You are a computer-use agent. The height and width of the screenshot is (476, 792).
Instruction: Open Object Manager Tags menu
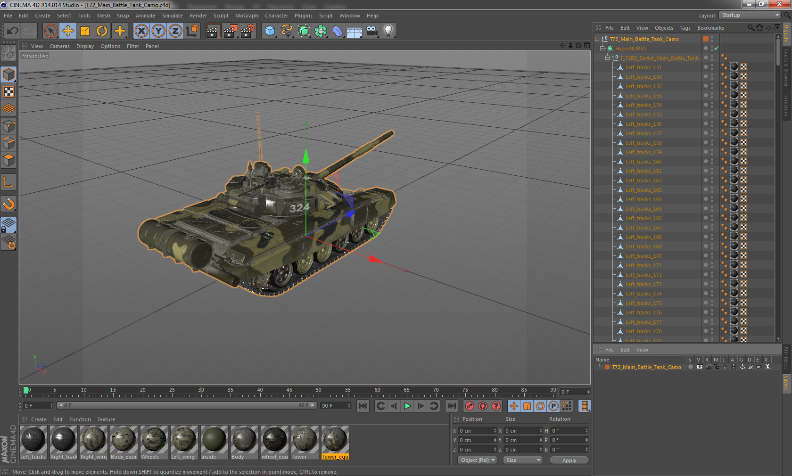click(685, 28)
